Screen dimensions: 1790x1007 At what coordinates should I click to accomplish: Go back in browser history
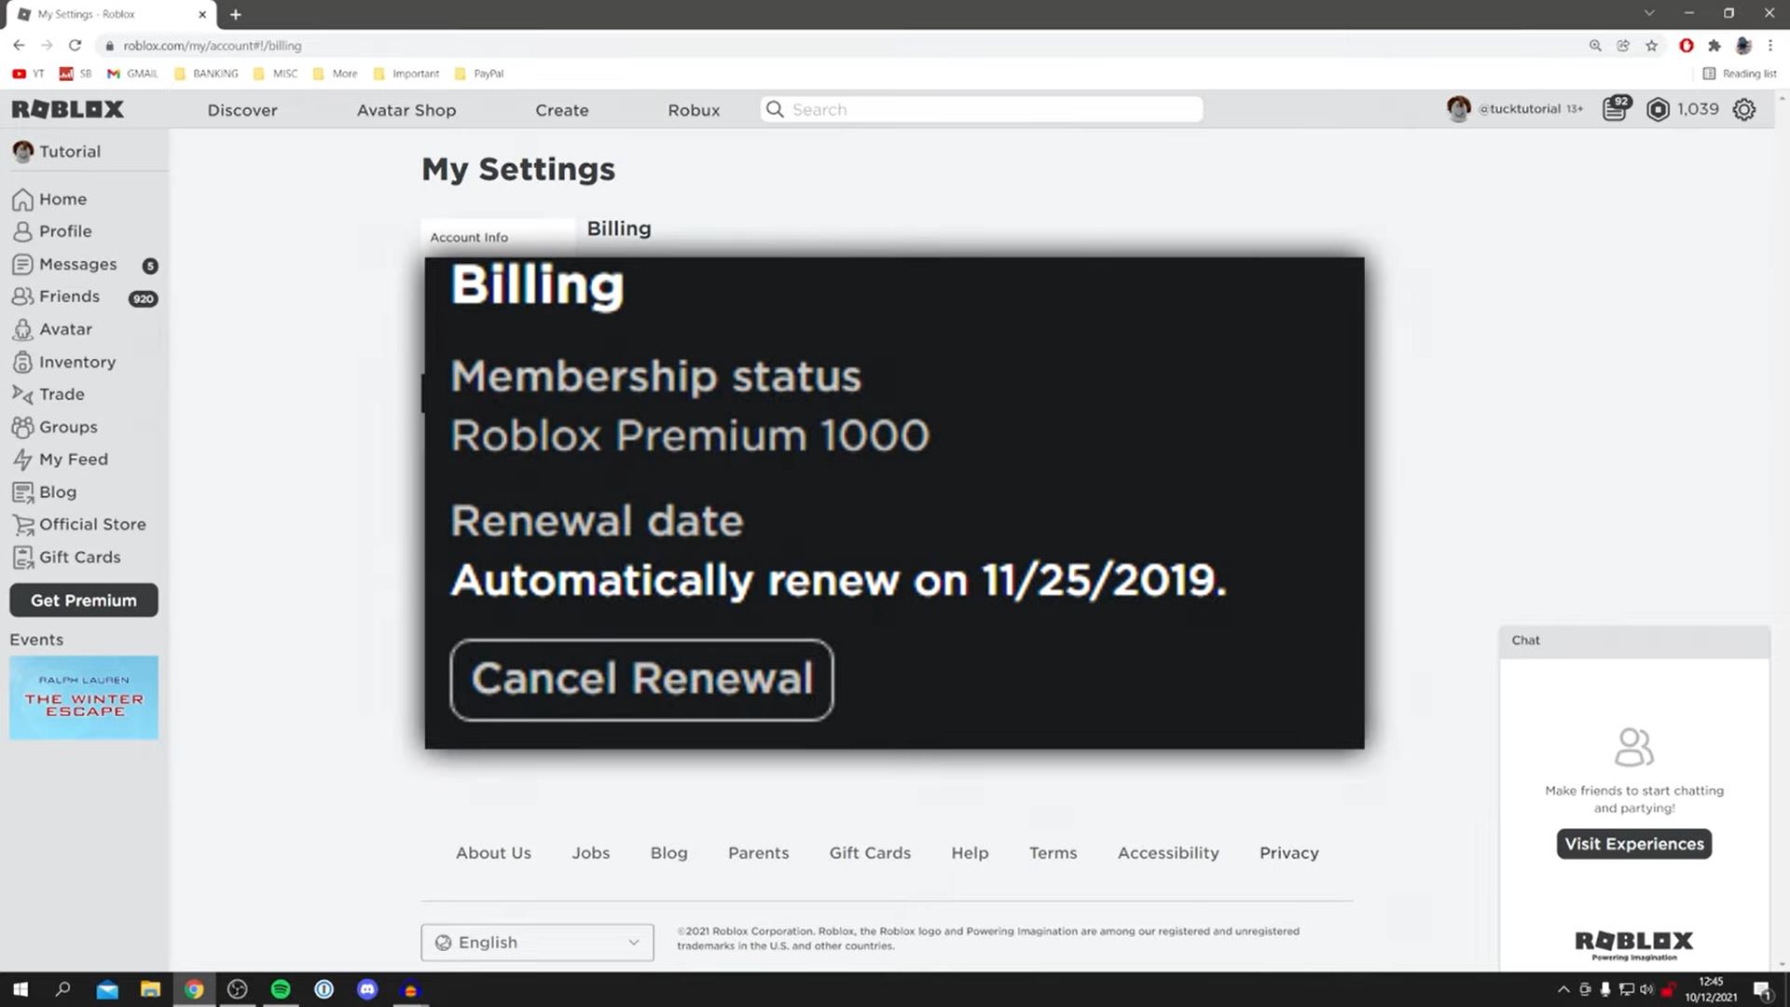click(x=19, y=45)
